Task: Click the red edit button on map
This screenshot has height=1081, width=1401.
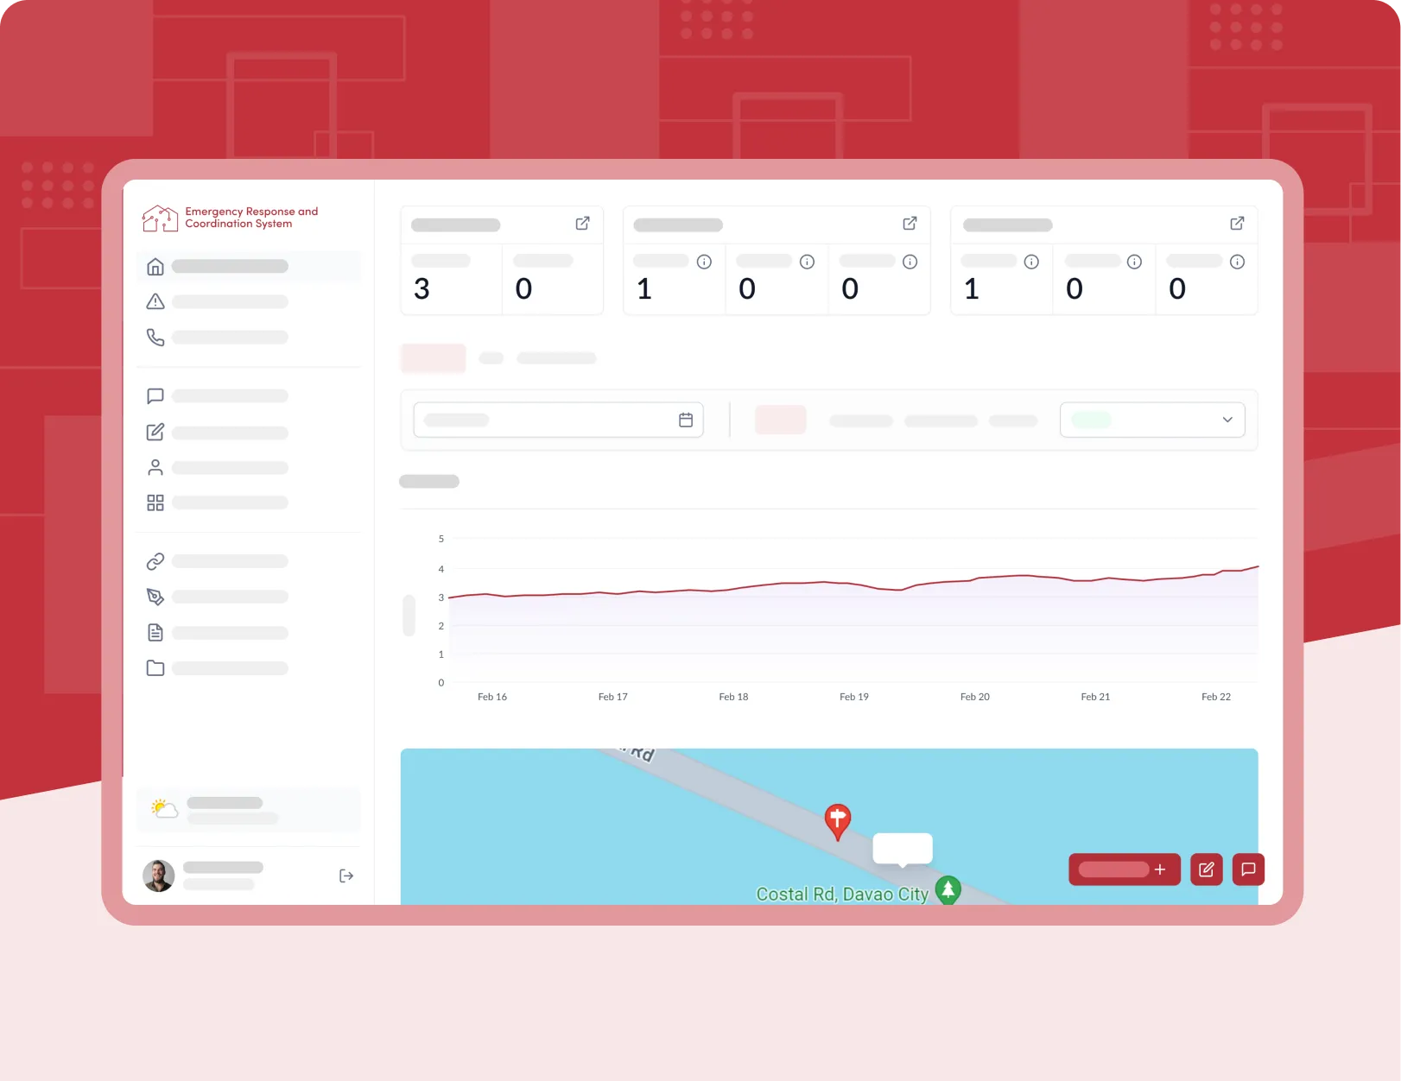Action: (x=1206, y=869)
